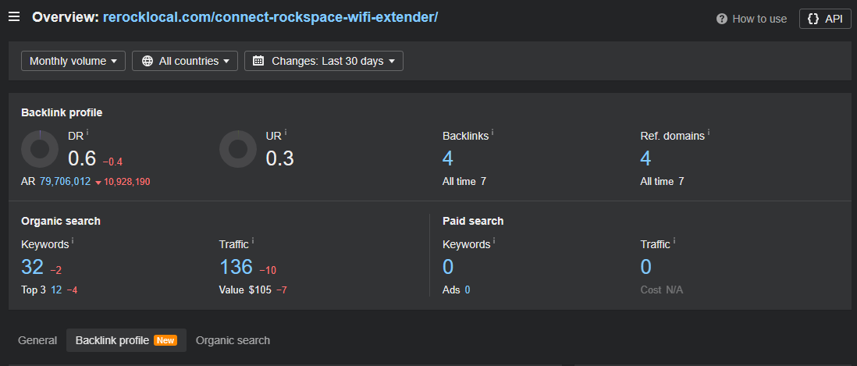The image size is (857, 366).
Task: Select the Backlink profile tab
Action: pos(126,340)
